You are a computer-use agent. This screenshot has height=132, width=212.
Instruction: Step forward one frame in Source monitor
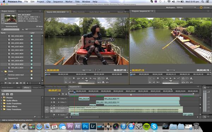coord(90,78)
